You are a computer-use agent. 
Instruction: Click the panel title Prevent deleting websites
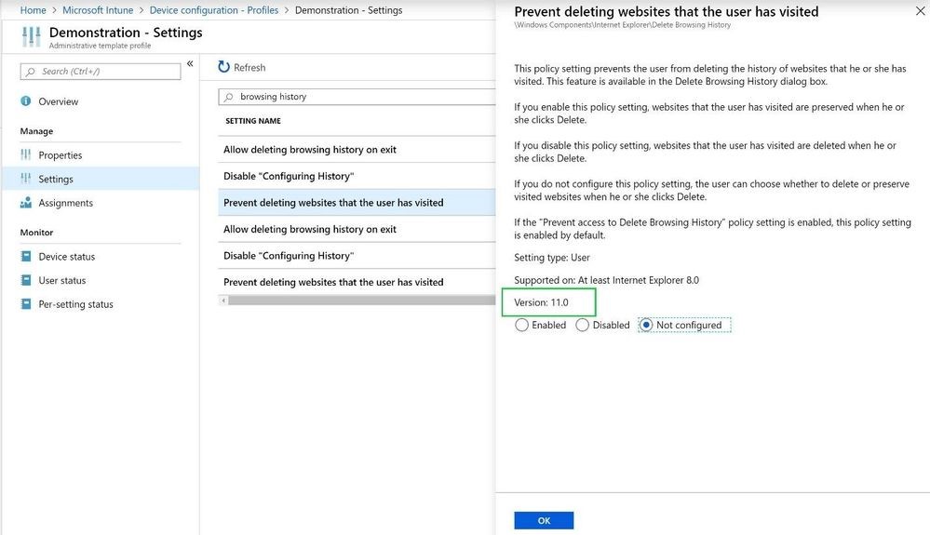click(666, 11)
